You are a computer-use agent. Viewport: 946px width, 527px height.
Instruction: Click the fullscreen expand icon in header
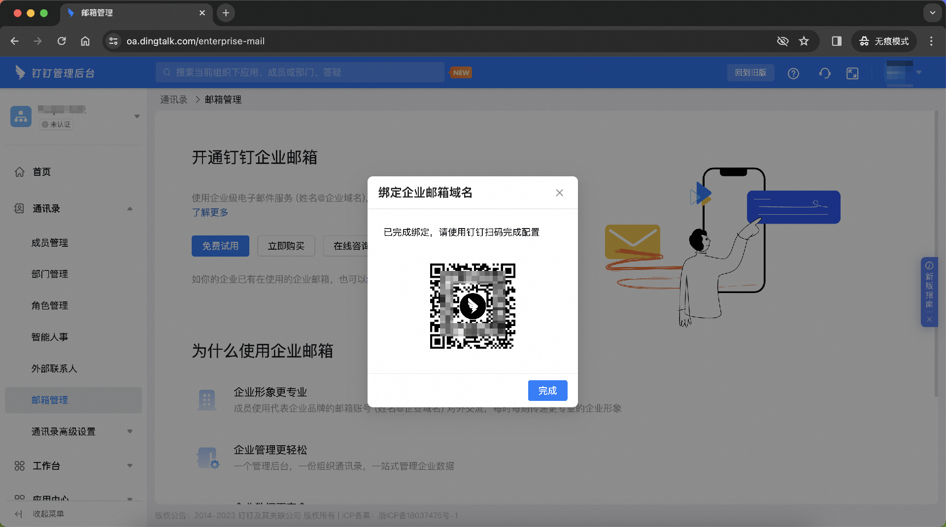(x=852, y=73)
